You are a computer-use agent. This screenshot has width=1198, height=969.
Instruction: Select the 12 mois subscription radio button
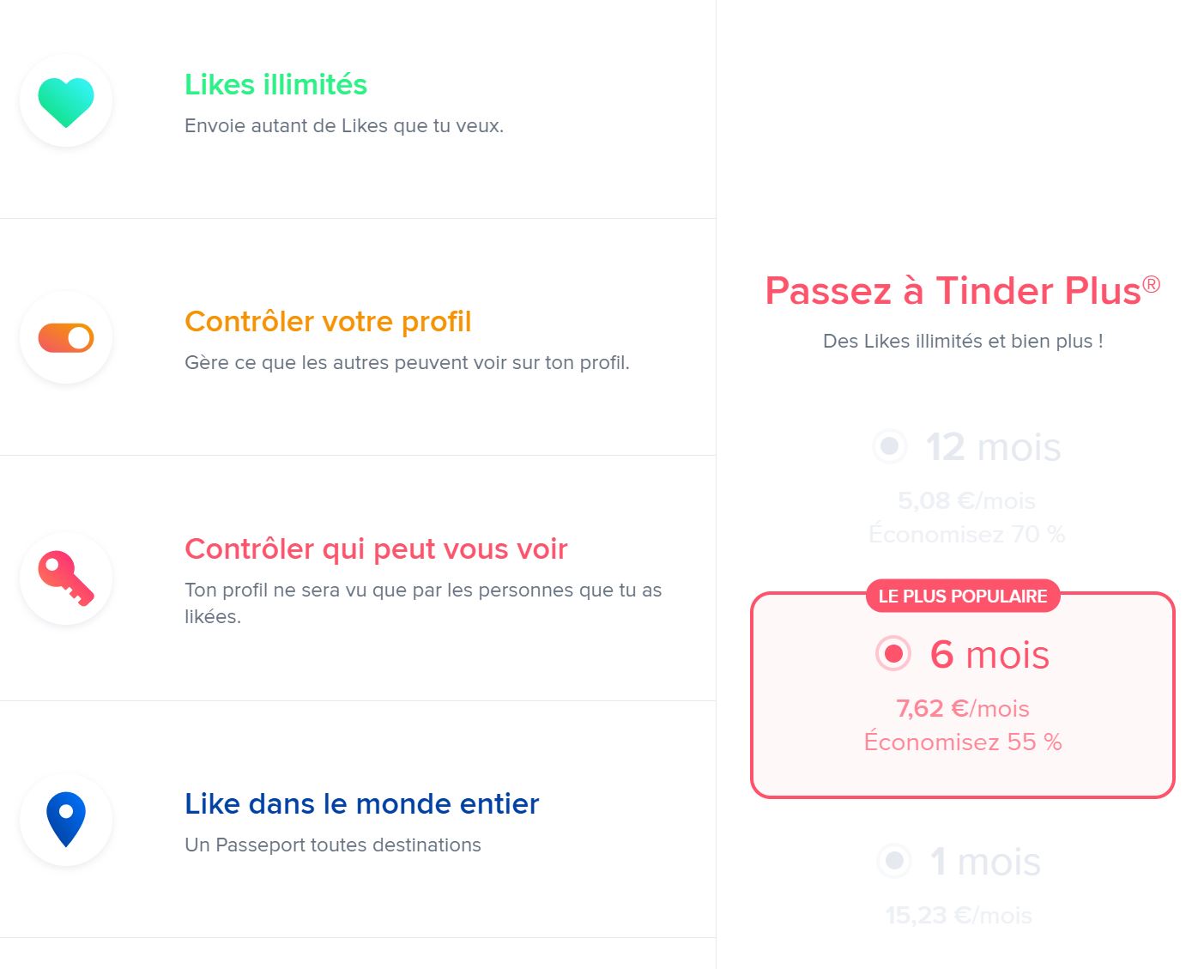pos(891,447)
